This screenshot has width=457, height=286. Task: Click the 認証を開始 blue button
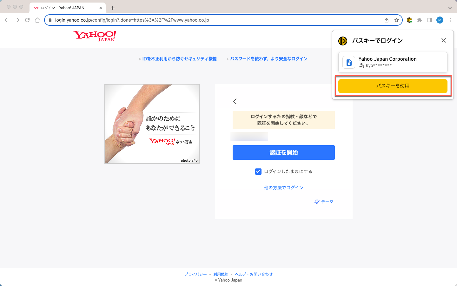tap(284, 153)
